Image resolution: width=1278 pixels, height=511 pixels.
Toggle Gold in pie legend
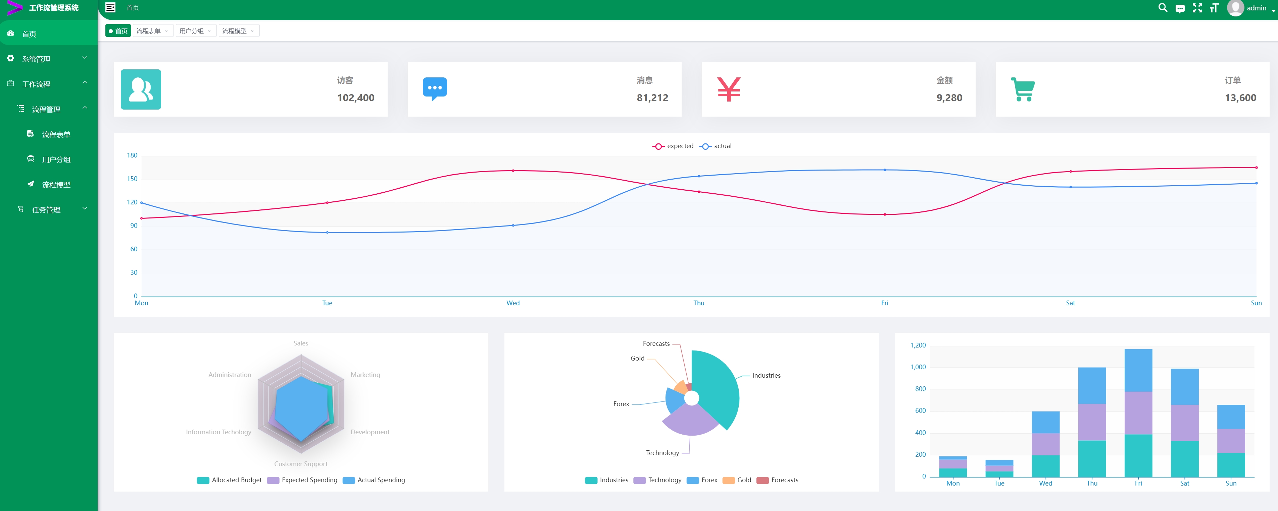point(737,480)
